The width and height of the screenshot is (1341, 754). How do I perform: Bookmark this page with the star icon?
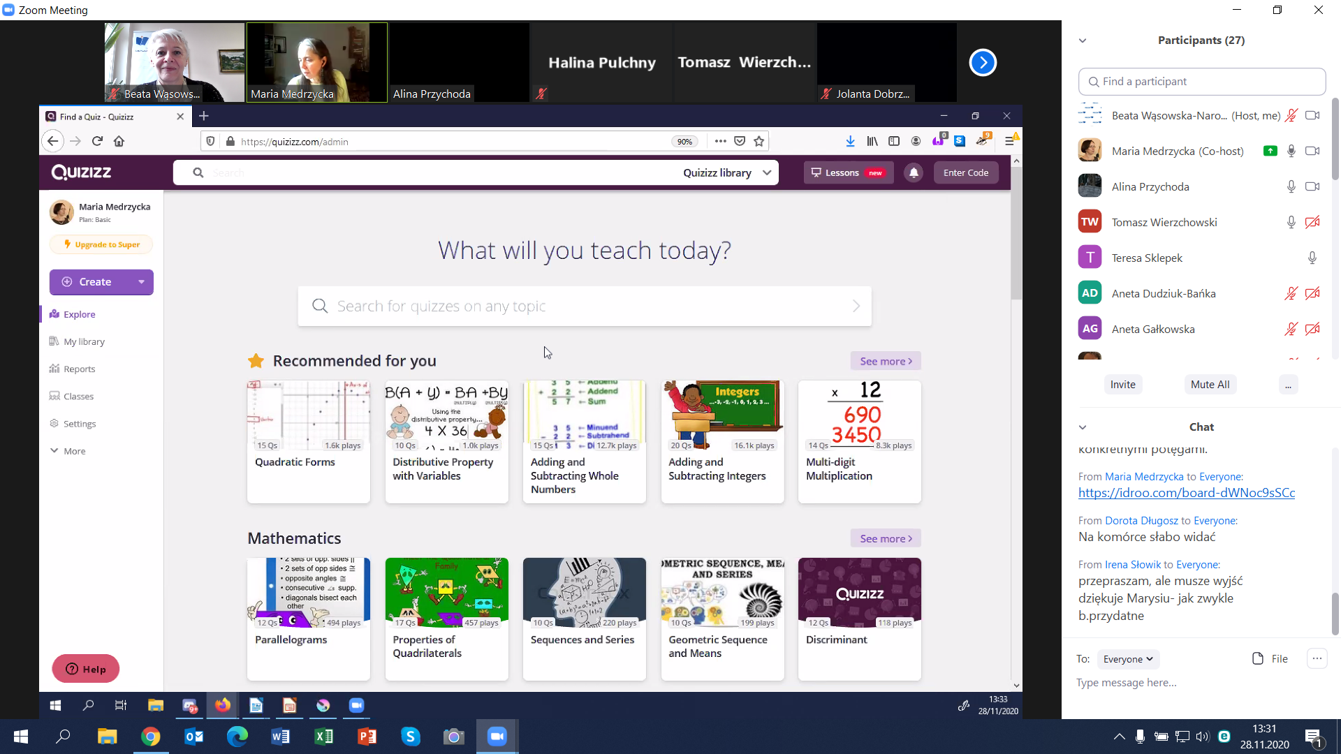pos(759,141)
